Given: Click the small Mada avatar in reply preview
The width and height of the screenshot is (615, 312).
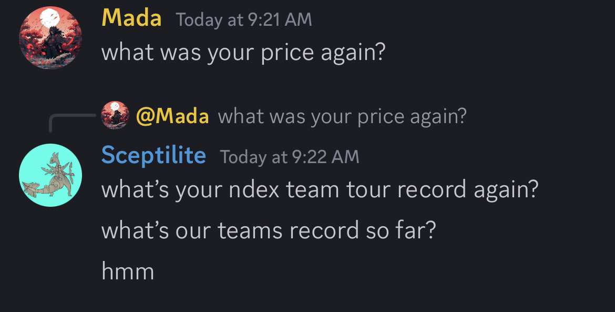Looking at the screenshot, I should click(x=115, y=115).
